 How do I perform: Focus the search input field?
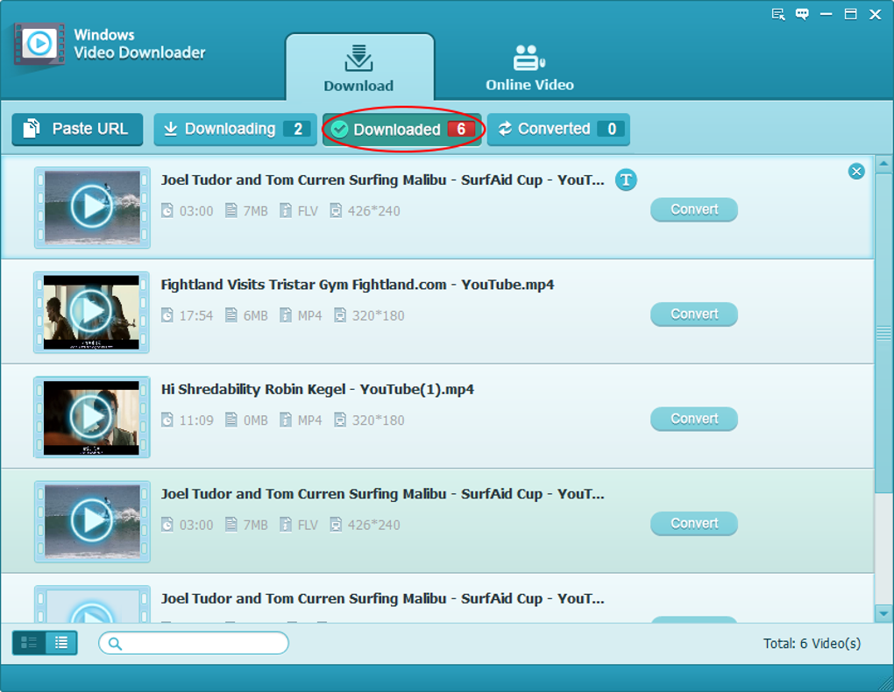[194, 643]
